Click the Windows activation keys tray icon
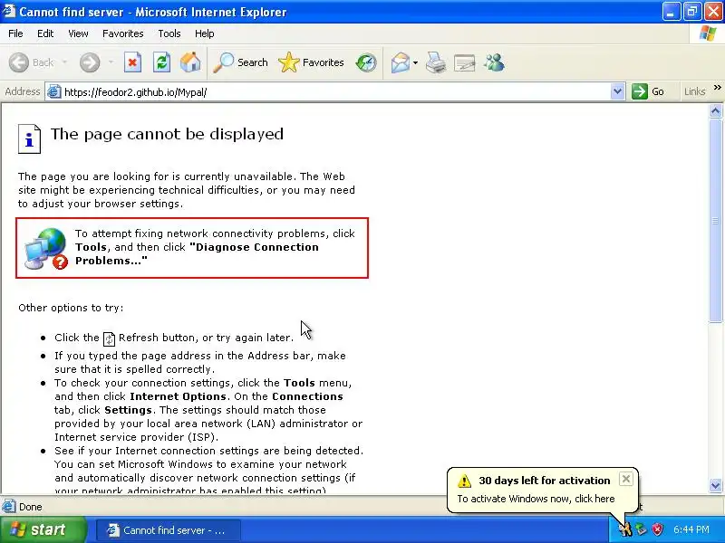Image resolution: width=725 pixels, height=543 pixels. pos(626,529)
